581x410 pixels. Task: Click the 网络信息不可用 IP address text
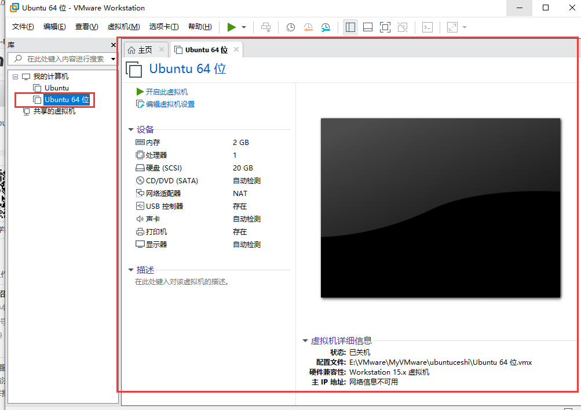pyautogui.click(x=374, y=382)
